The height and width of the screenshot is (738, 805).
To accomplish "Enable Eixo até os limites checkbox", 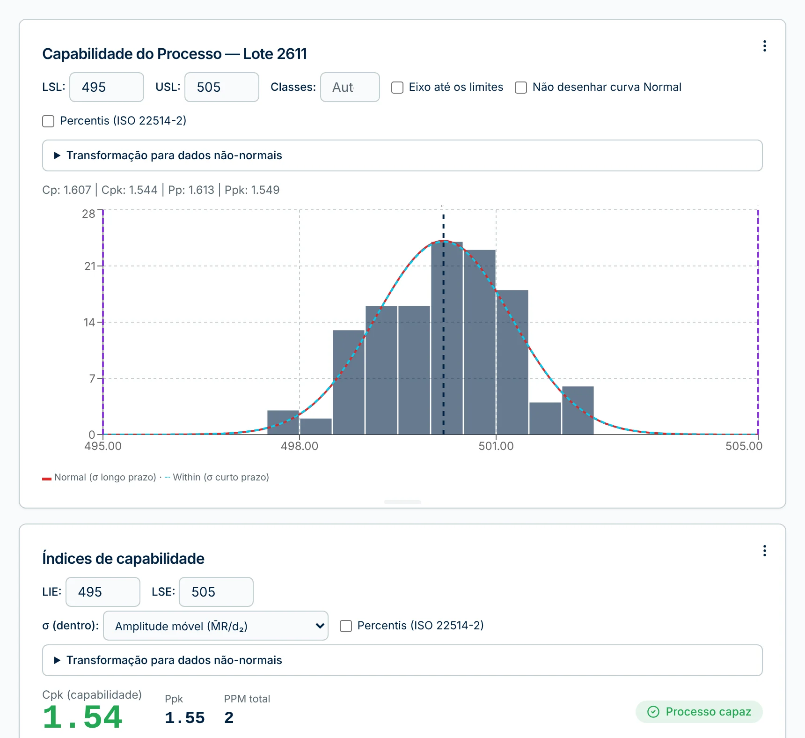I will point(397,88).
